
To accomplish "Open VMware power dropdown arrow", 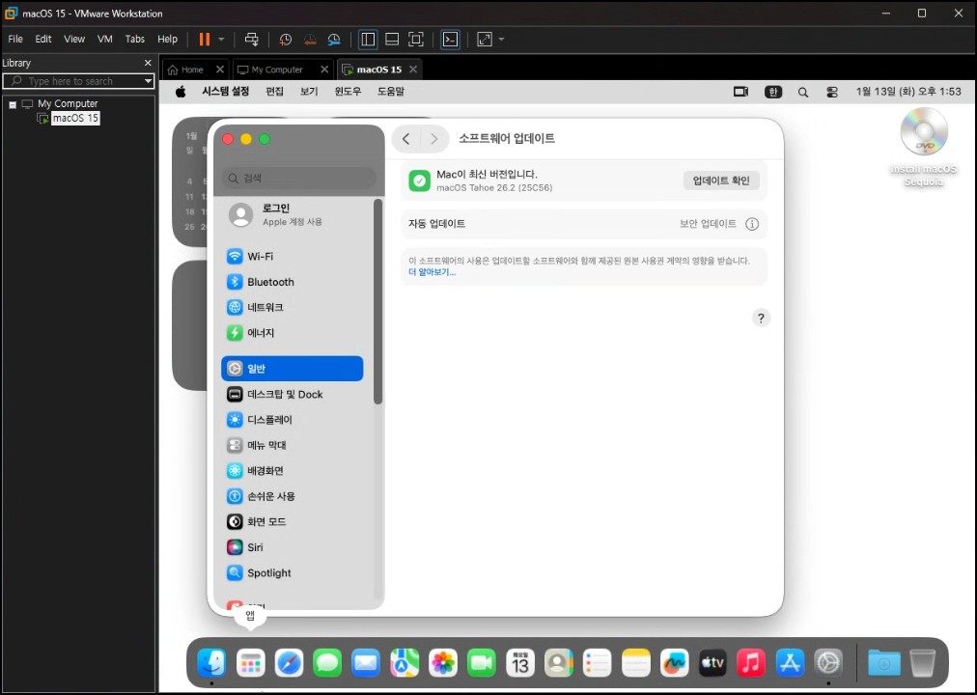I will pyautogui.click(x=221, y=40).
